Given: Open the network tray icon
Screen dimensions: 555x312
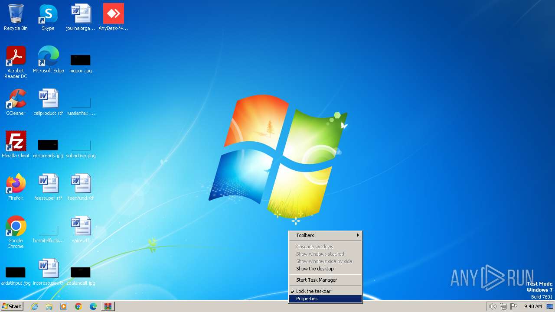Looking at the screenshot, I should (503, 306).
